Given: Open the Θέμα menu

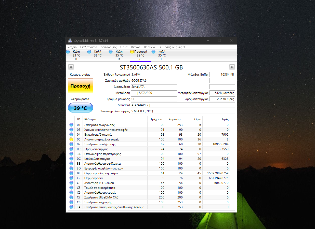Looking at the screenshot, I should (124, 47).
